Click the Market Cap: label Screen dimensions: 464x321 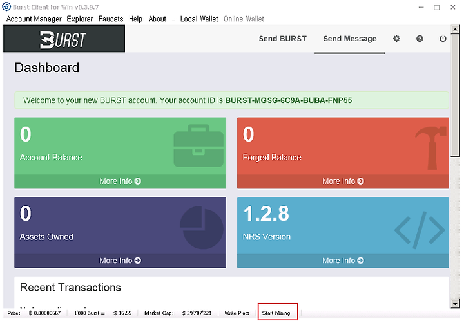(159, 313)
